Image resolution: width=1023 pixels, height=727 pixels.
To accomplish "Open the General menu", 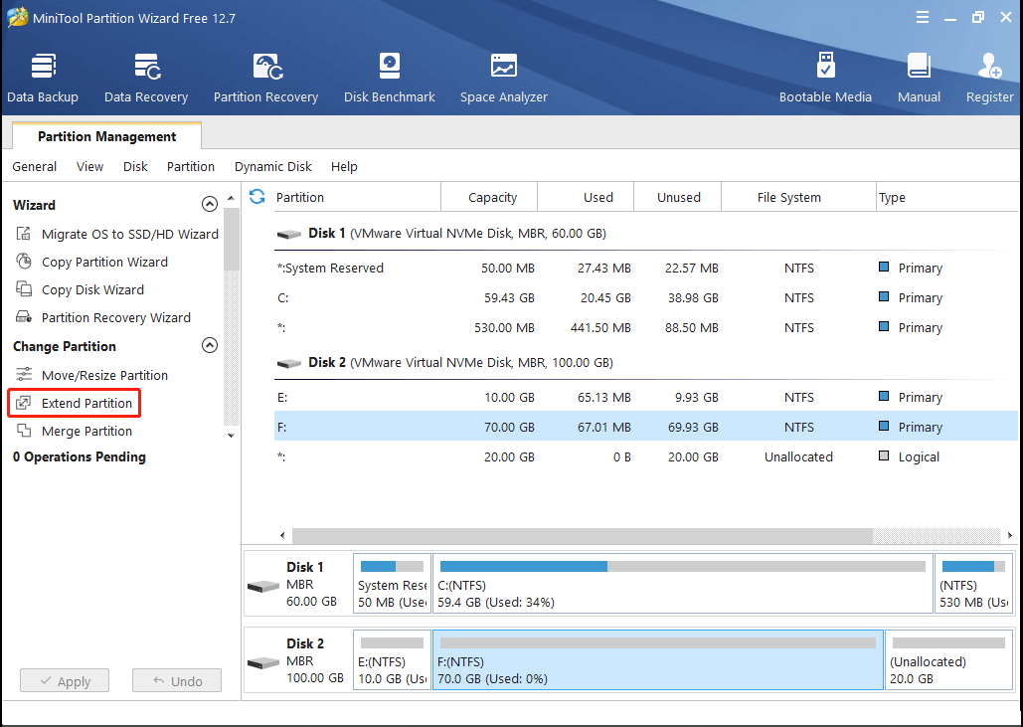I will click(x=35, y=166).
